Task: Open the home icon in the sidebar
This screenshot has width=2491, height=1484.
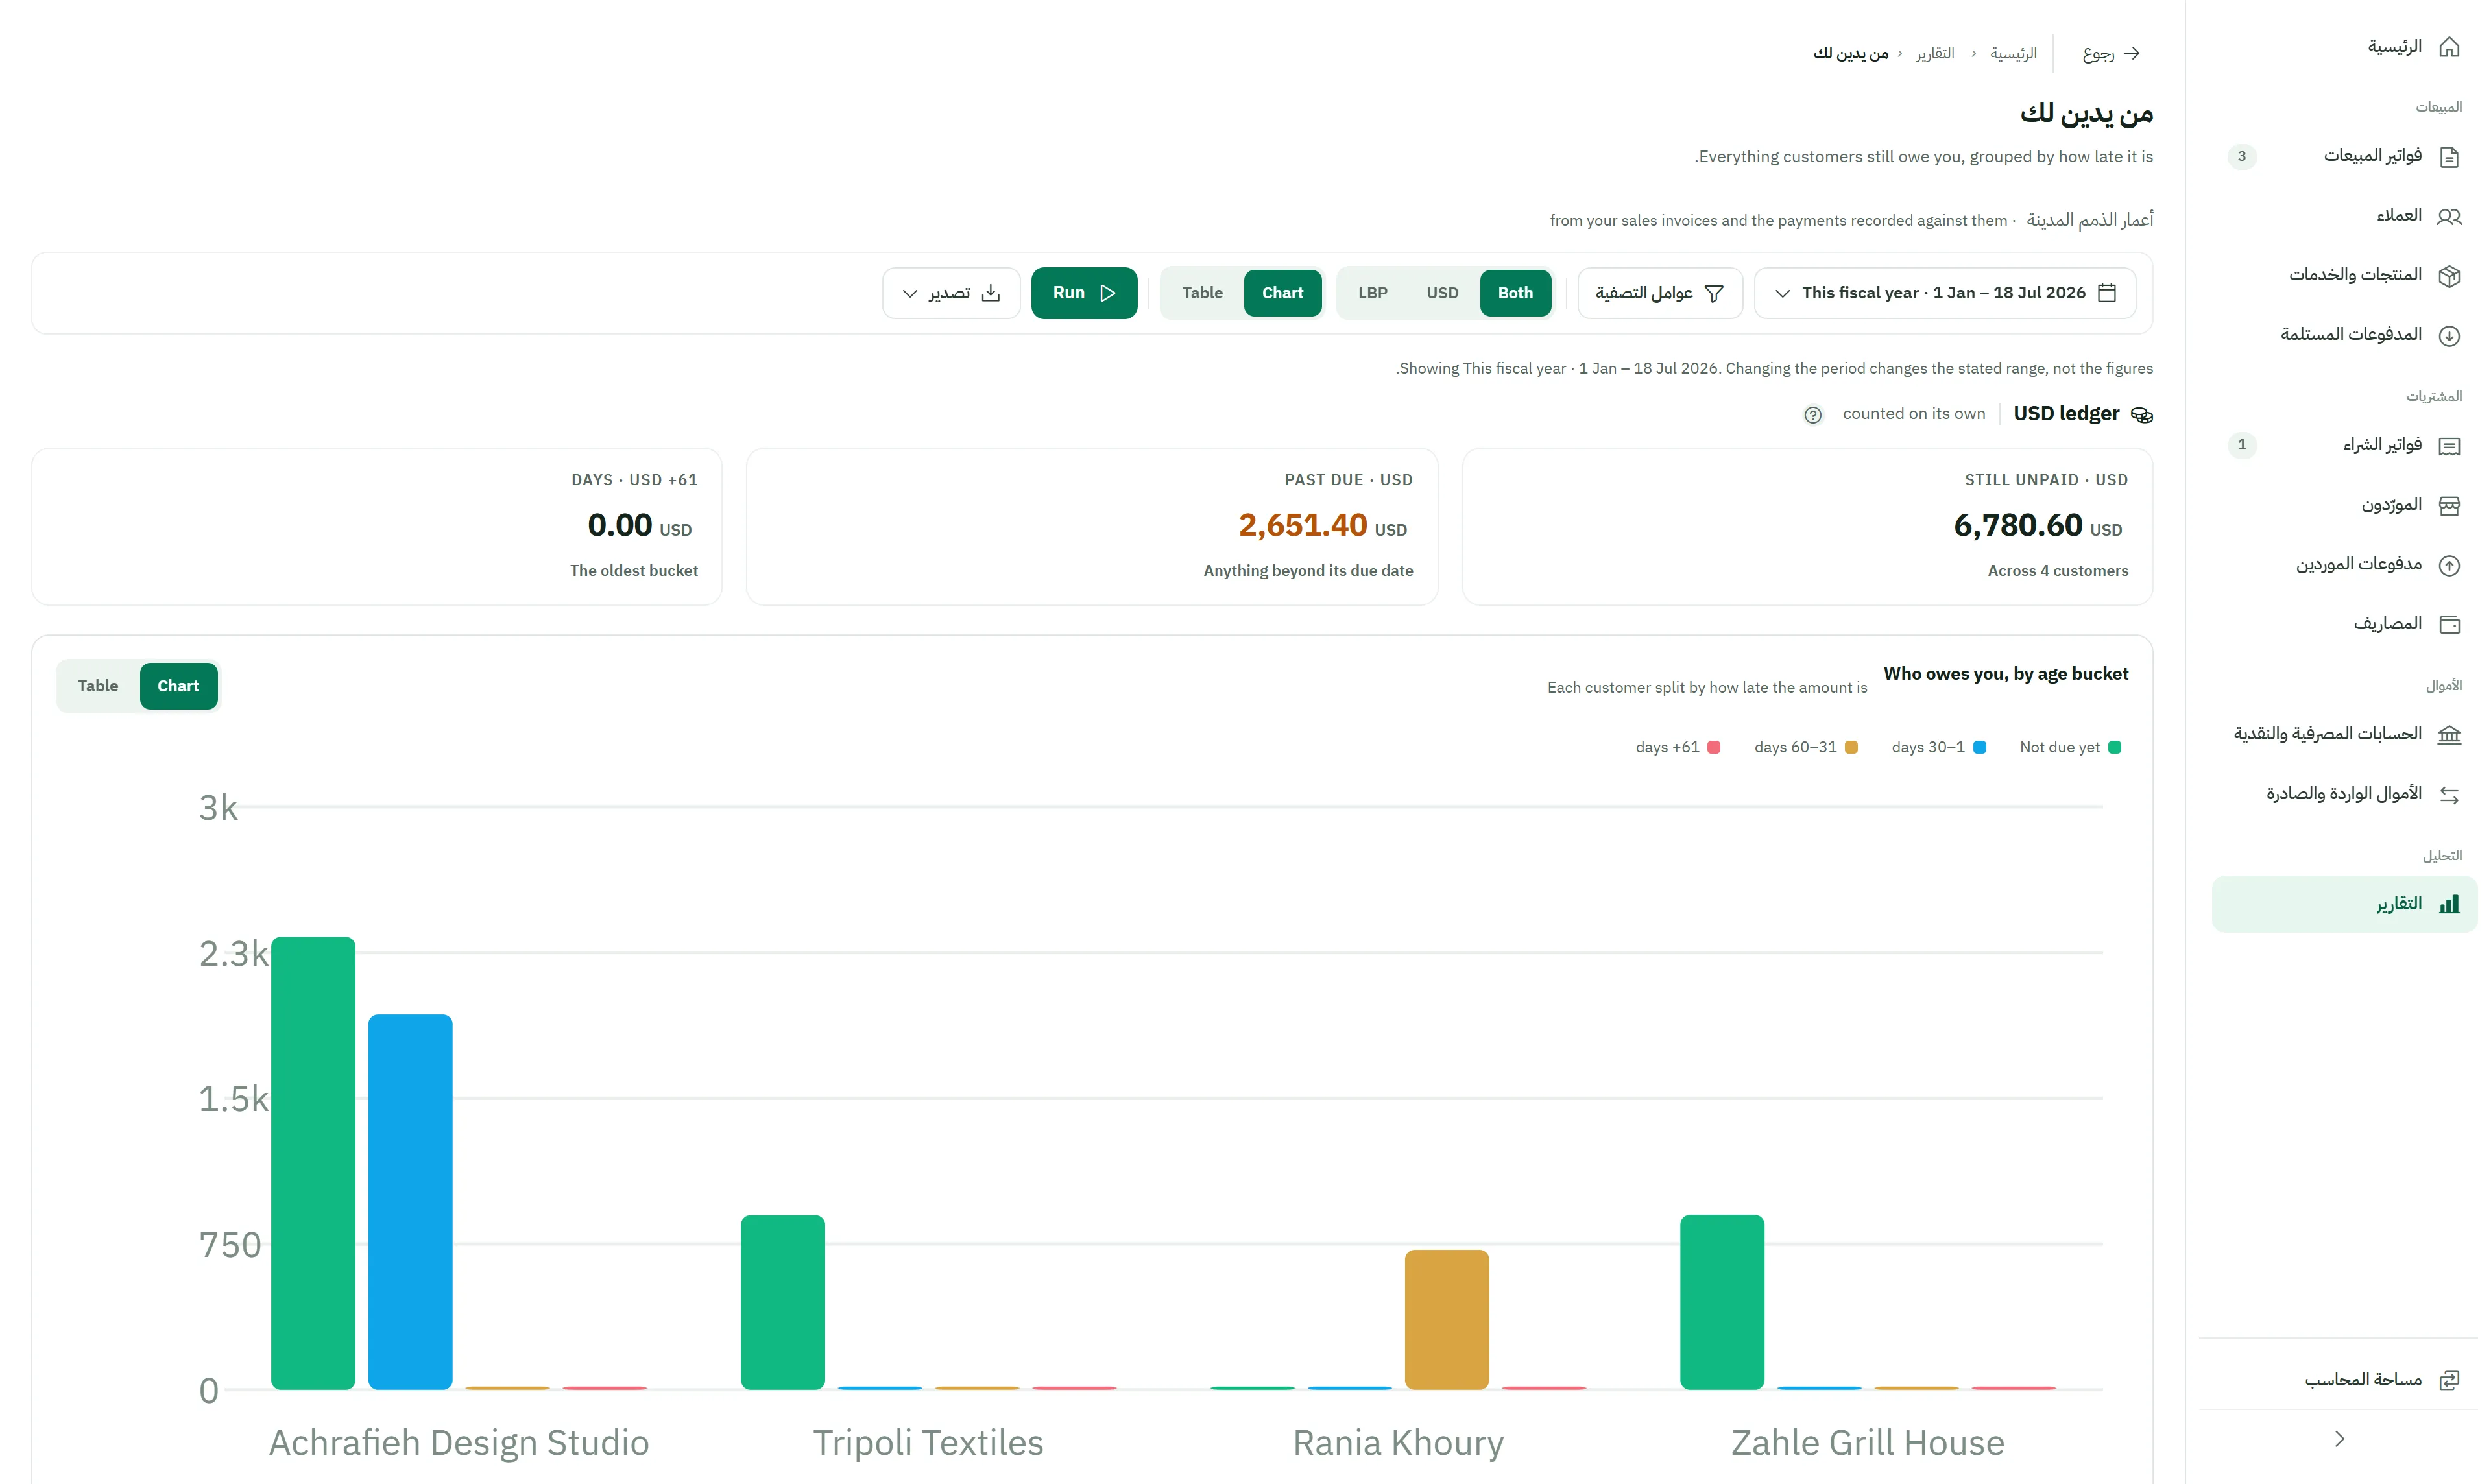Action: point(2448,47)
